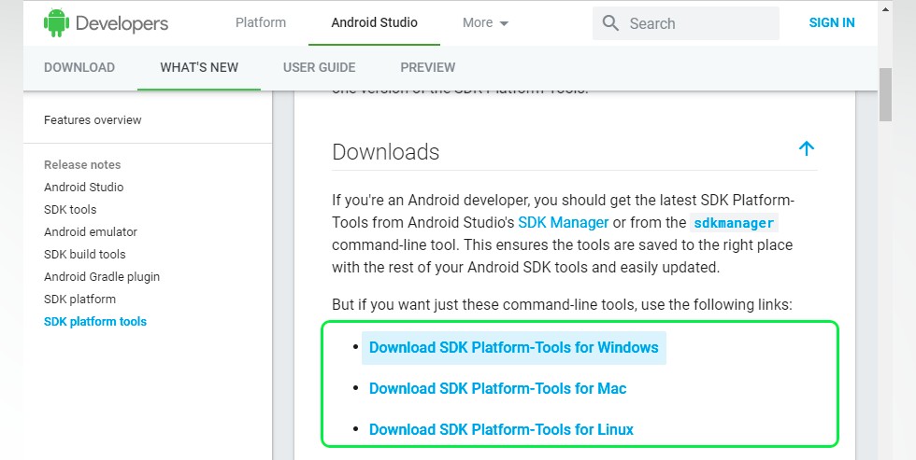Open the Preview subtab
The image size is (916, 460).
click(427, 67)
